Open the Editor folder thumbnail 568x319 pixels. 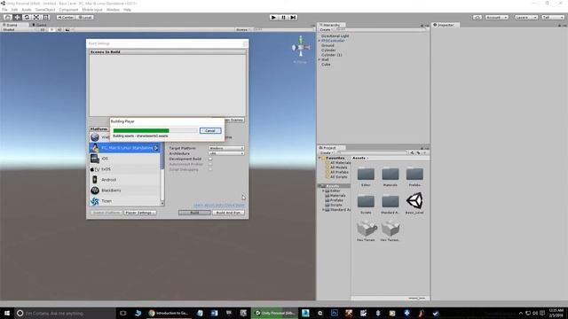tap(366, 174)
